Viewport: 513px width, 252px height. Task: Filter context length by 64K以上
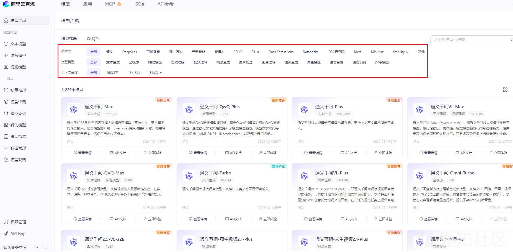(x=156, y=73)
